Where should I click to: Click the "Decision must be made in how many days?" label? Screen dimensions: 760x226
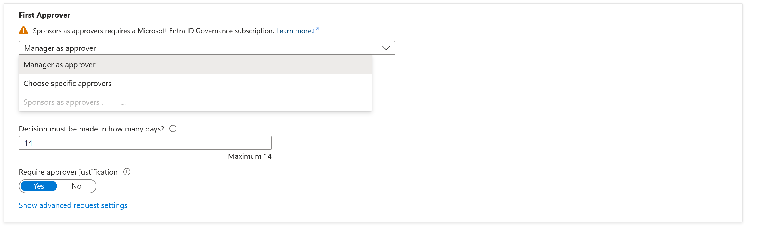(91, 129)
